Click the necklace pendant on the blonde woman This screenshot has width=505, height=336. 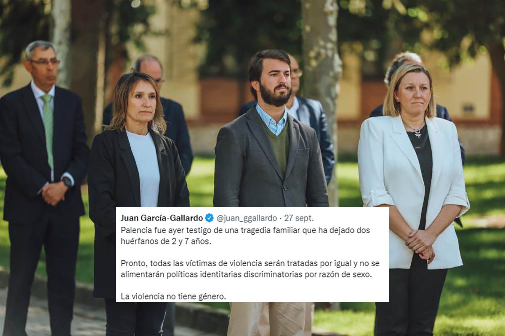(x=417, y=133)
